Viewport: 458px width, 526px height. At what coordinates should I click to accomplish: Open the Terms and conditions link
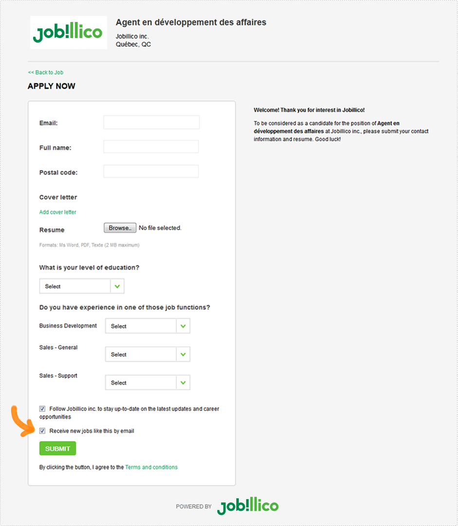click(x=151, y=467)
